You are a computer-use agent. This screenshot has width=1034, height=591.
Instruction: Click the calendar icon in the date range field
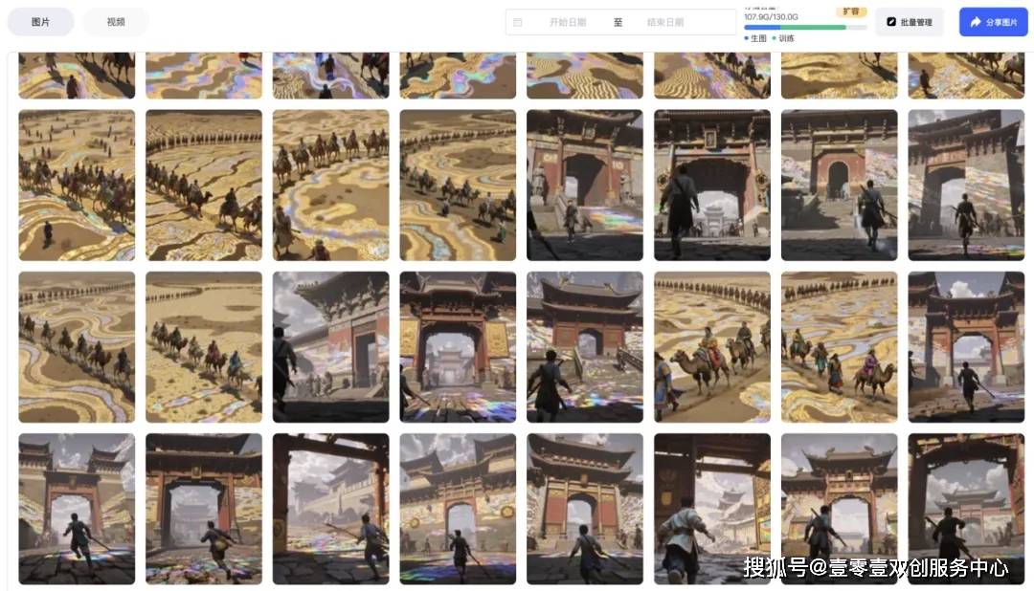tap(518, 22)
